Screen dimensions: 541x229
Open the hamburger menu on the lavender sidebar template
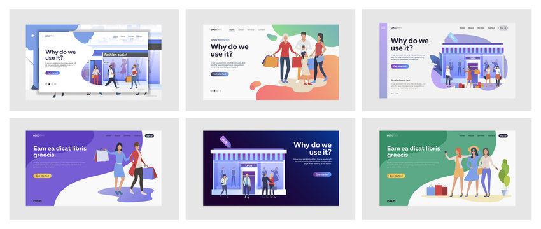tap(383, 27)
